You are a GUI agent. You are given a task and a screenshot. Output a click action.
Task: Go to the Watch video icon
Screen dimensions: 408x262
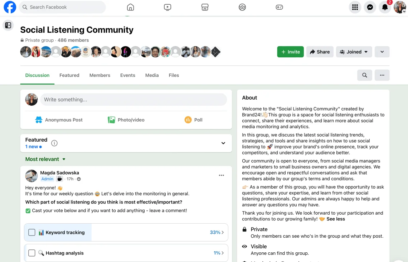point(167,7)
